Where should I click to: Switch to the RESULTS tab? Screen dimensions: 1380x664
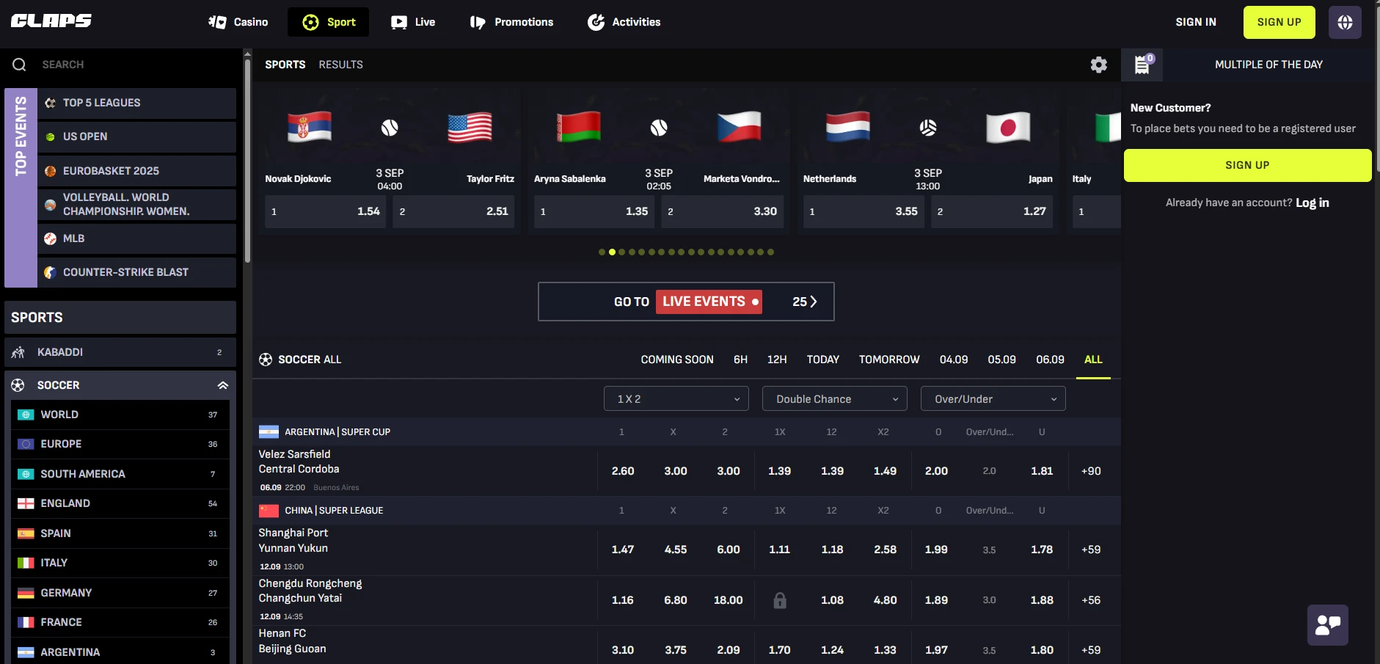click(340, 65)
